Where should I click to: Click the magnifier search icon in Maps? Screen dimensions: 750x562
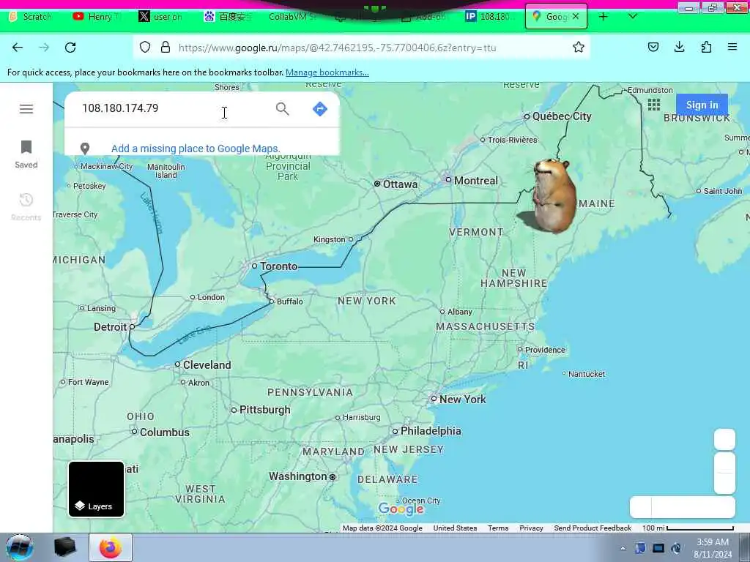[x=282, y=109]
